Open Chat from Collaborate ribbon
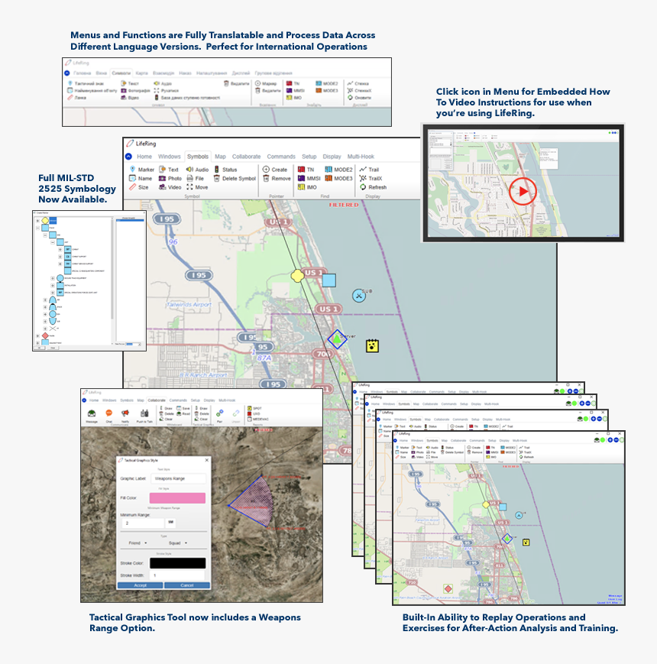Image resolution: width=657 pixels, height=664 pixels. point(108,413)
